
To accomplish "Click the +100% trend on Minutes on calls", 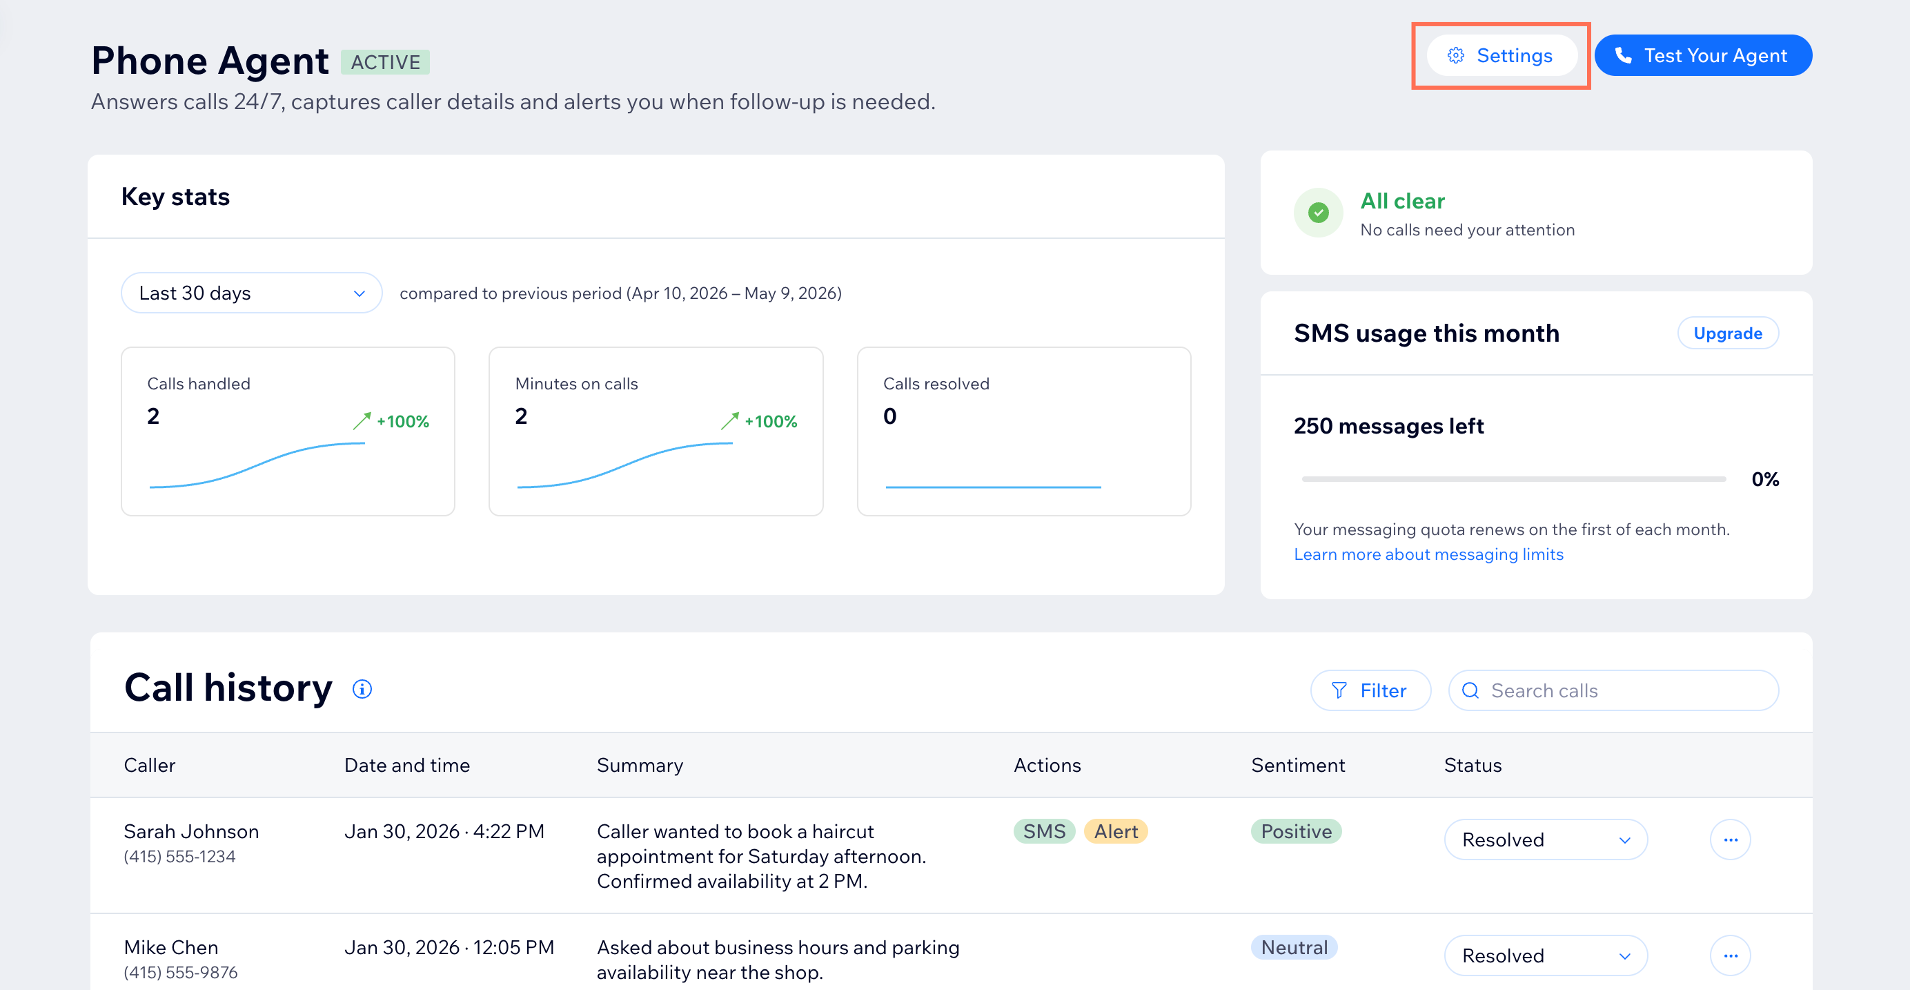I will coord(758,421).
